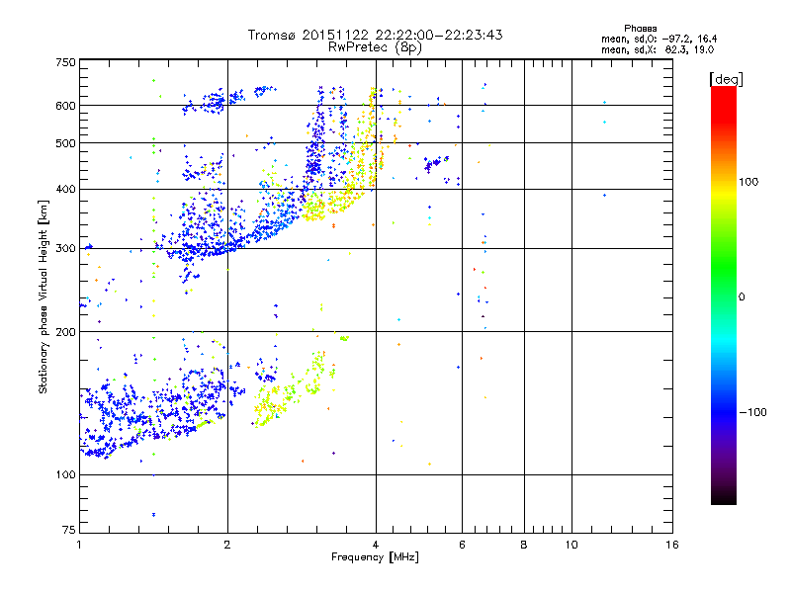
Task: Click the '8' x-axis tick label
Action: click(524, 545)
